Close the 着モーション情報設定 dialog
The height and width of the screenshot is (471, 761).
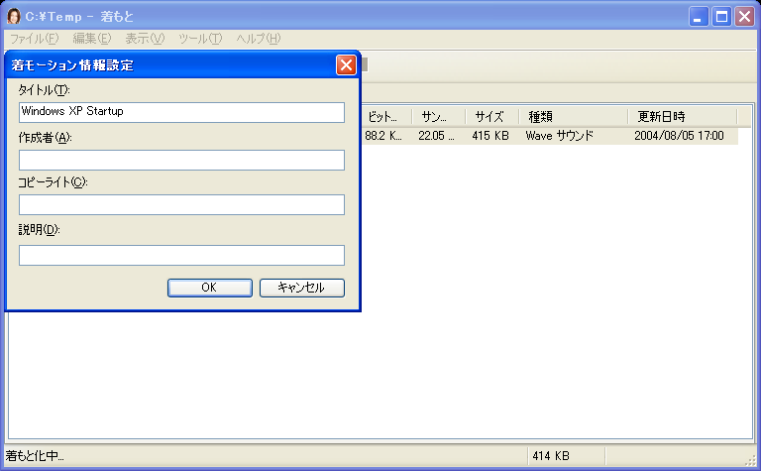coord(346,65)
